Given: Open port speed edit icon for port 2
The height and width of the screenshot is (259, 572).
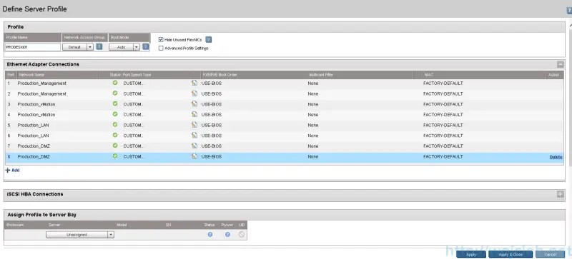Looking at the screenshot, I should click(x=194, y=93).
